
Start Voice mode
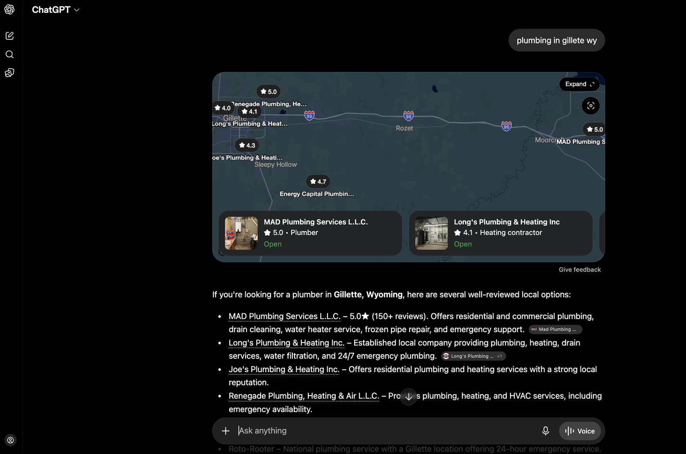[x=580, y=431]
